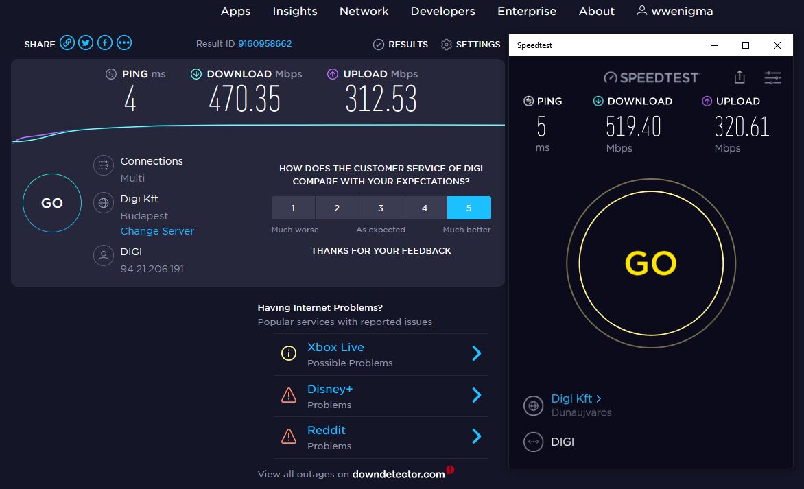Open the Enterprise menu

point(527,11)
